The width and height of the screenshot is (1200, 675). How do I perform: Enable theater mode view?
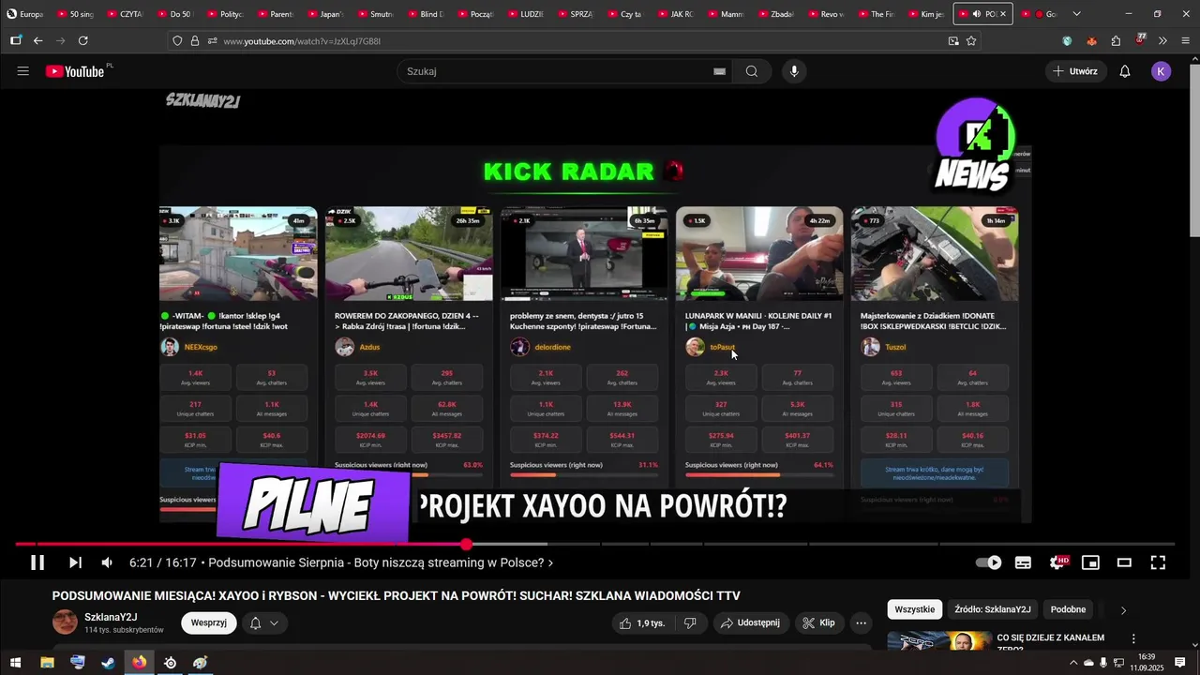point(1124,562)
